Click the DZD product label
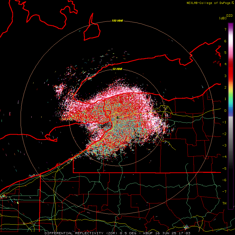This screenshot has width=235, height=235. 230,16
